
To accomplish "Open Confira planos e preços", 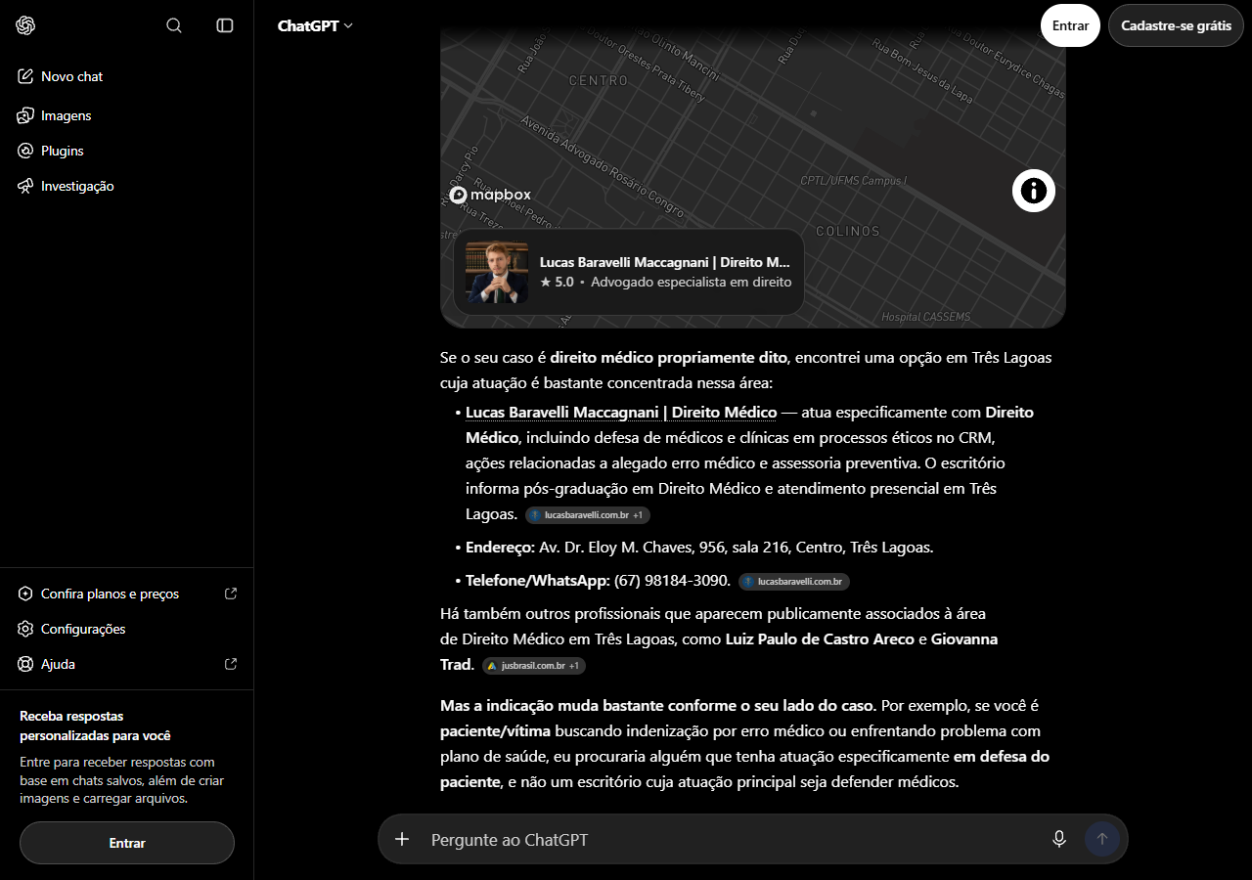I will coord(127,594).
